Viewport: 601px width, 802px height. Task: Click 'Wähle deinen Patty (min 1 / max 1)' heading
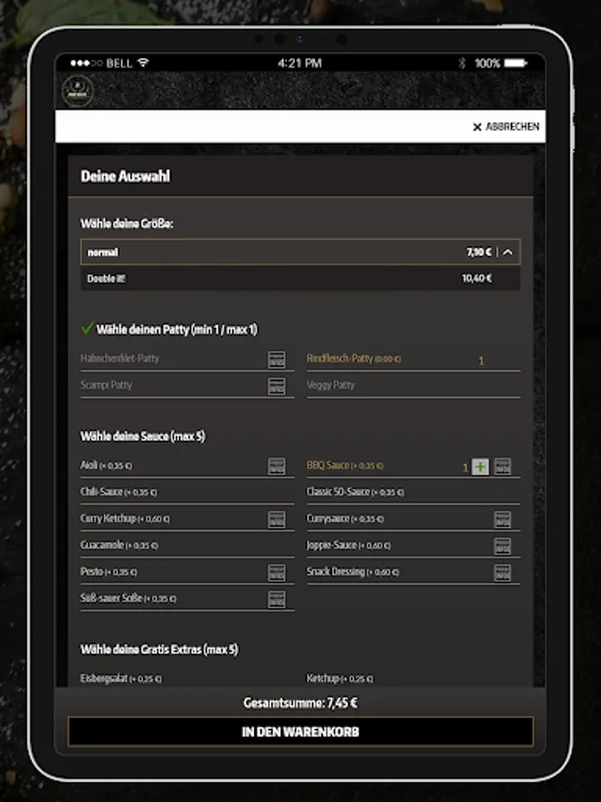[x=177, y=330]
